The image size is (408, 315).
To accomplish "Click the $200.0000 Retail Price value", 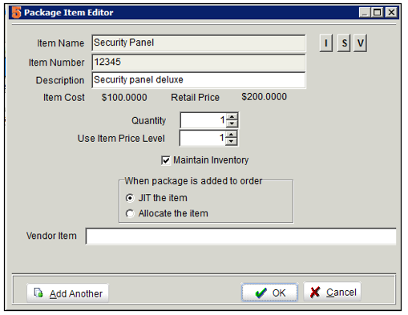I will [x=264, y=97].
